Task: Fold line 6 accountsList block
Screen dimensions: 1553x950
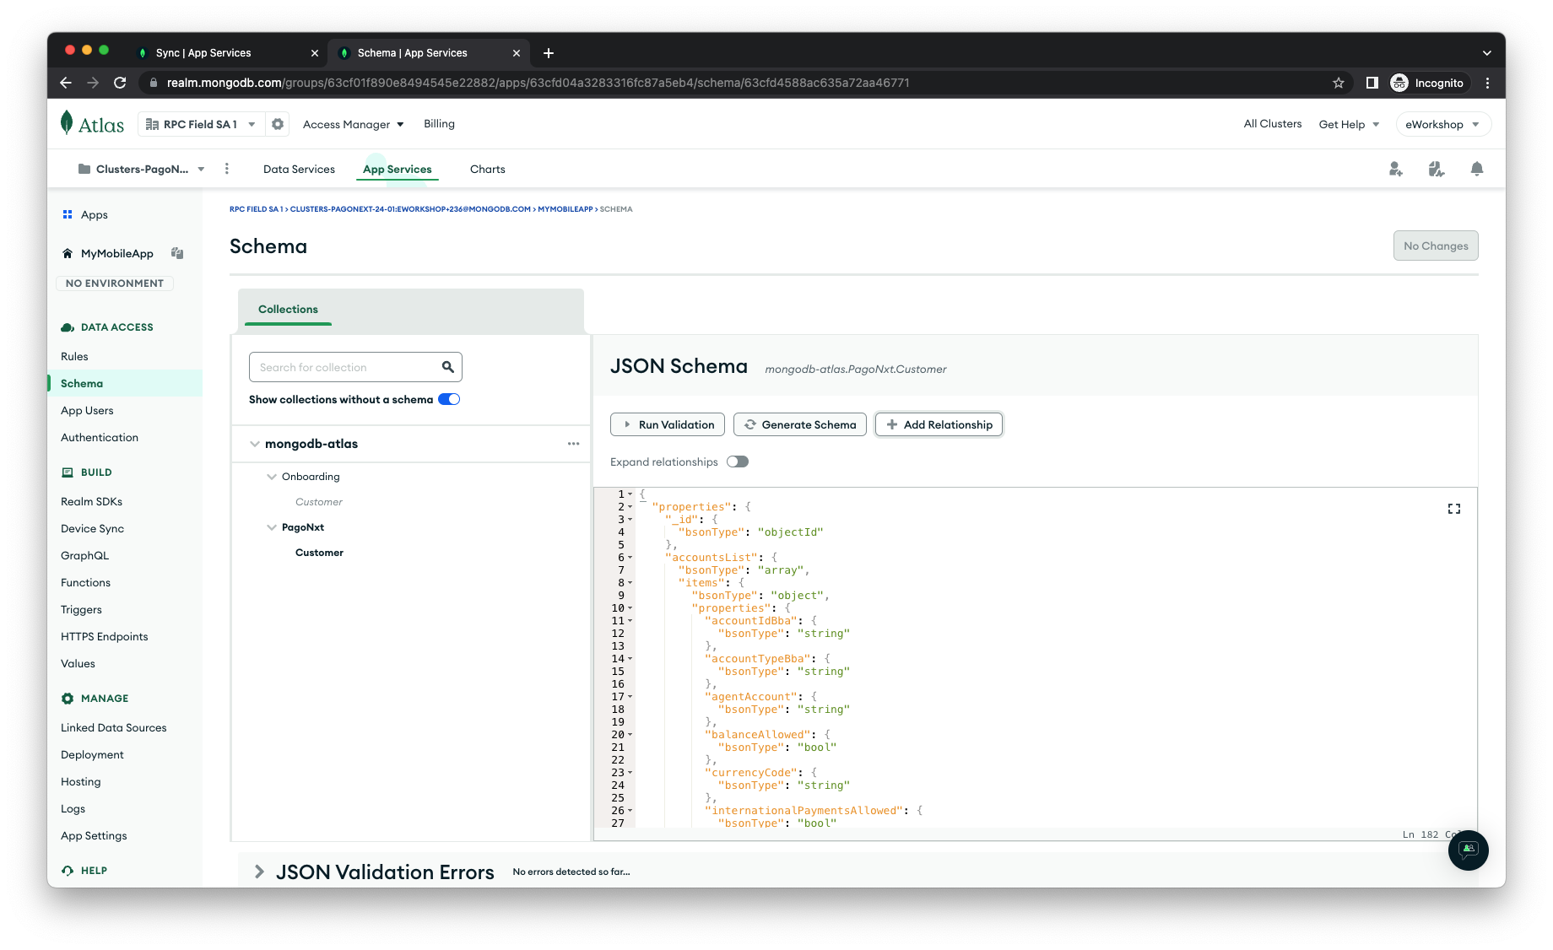Action: [x=630, y=558]
